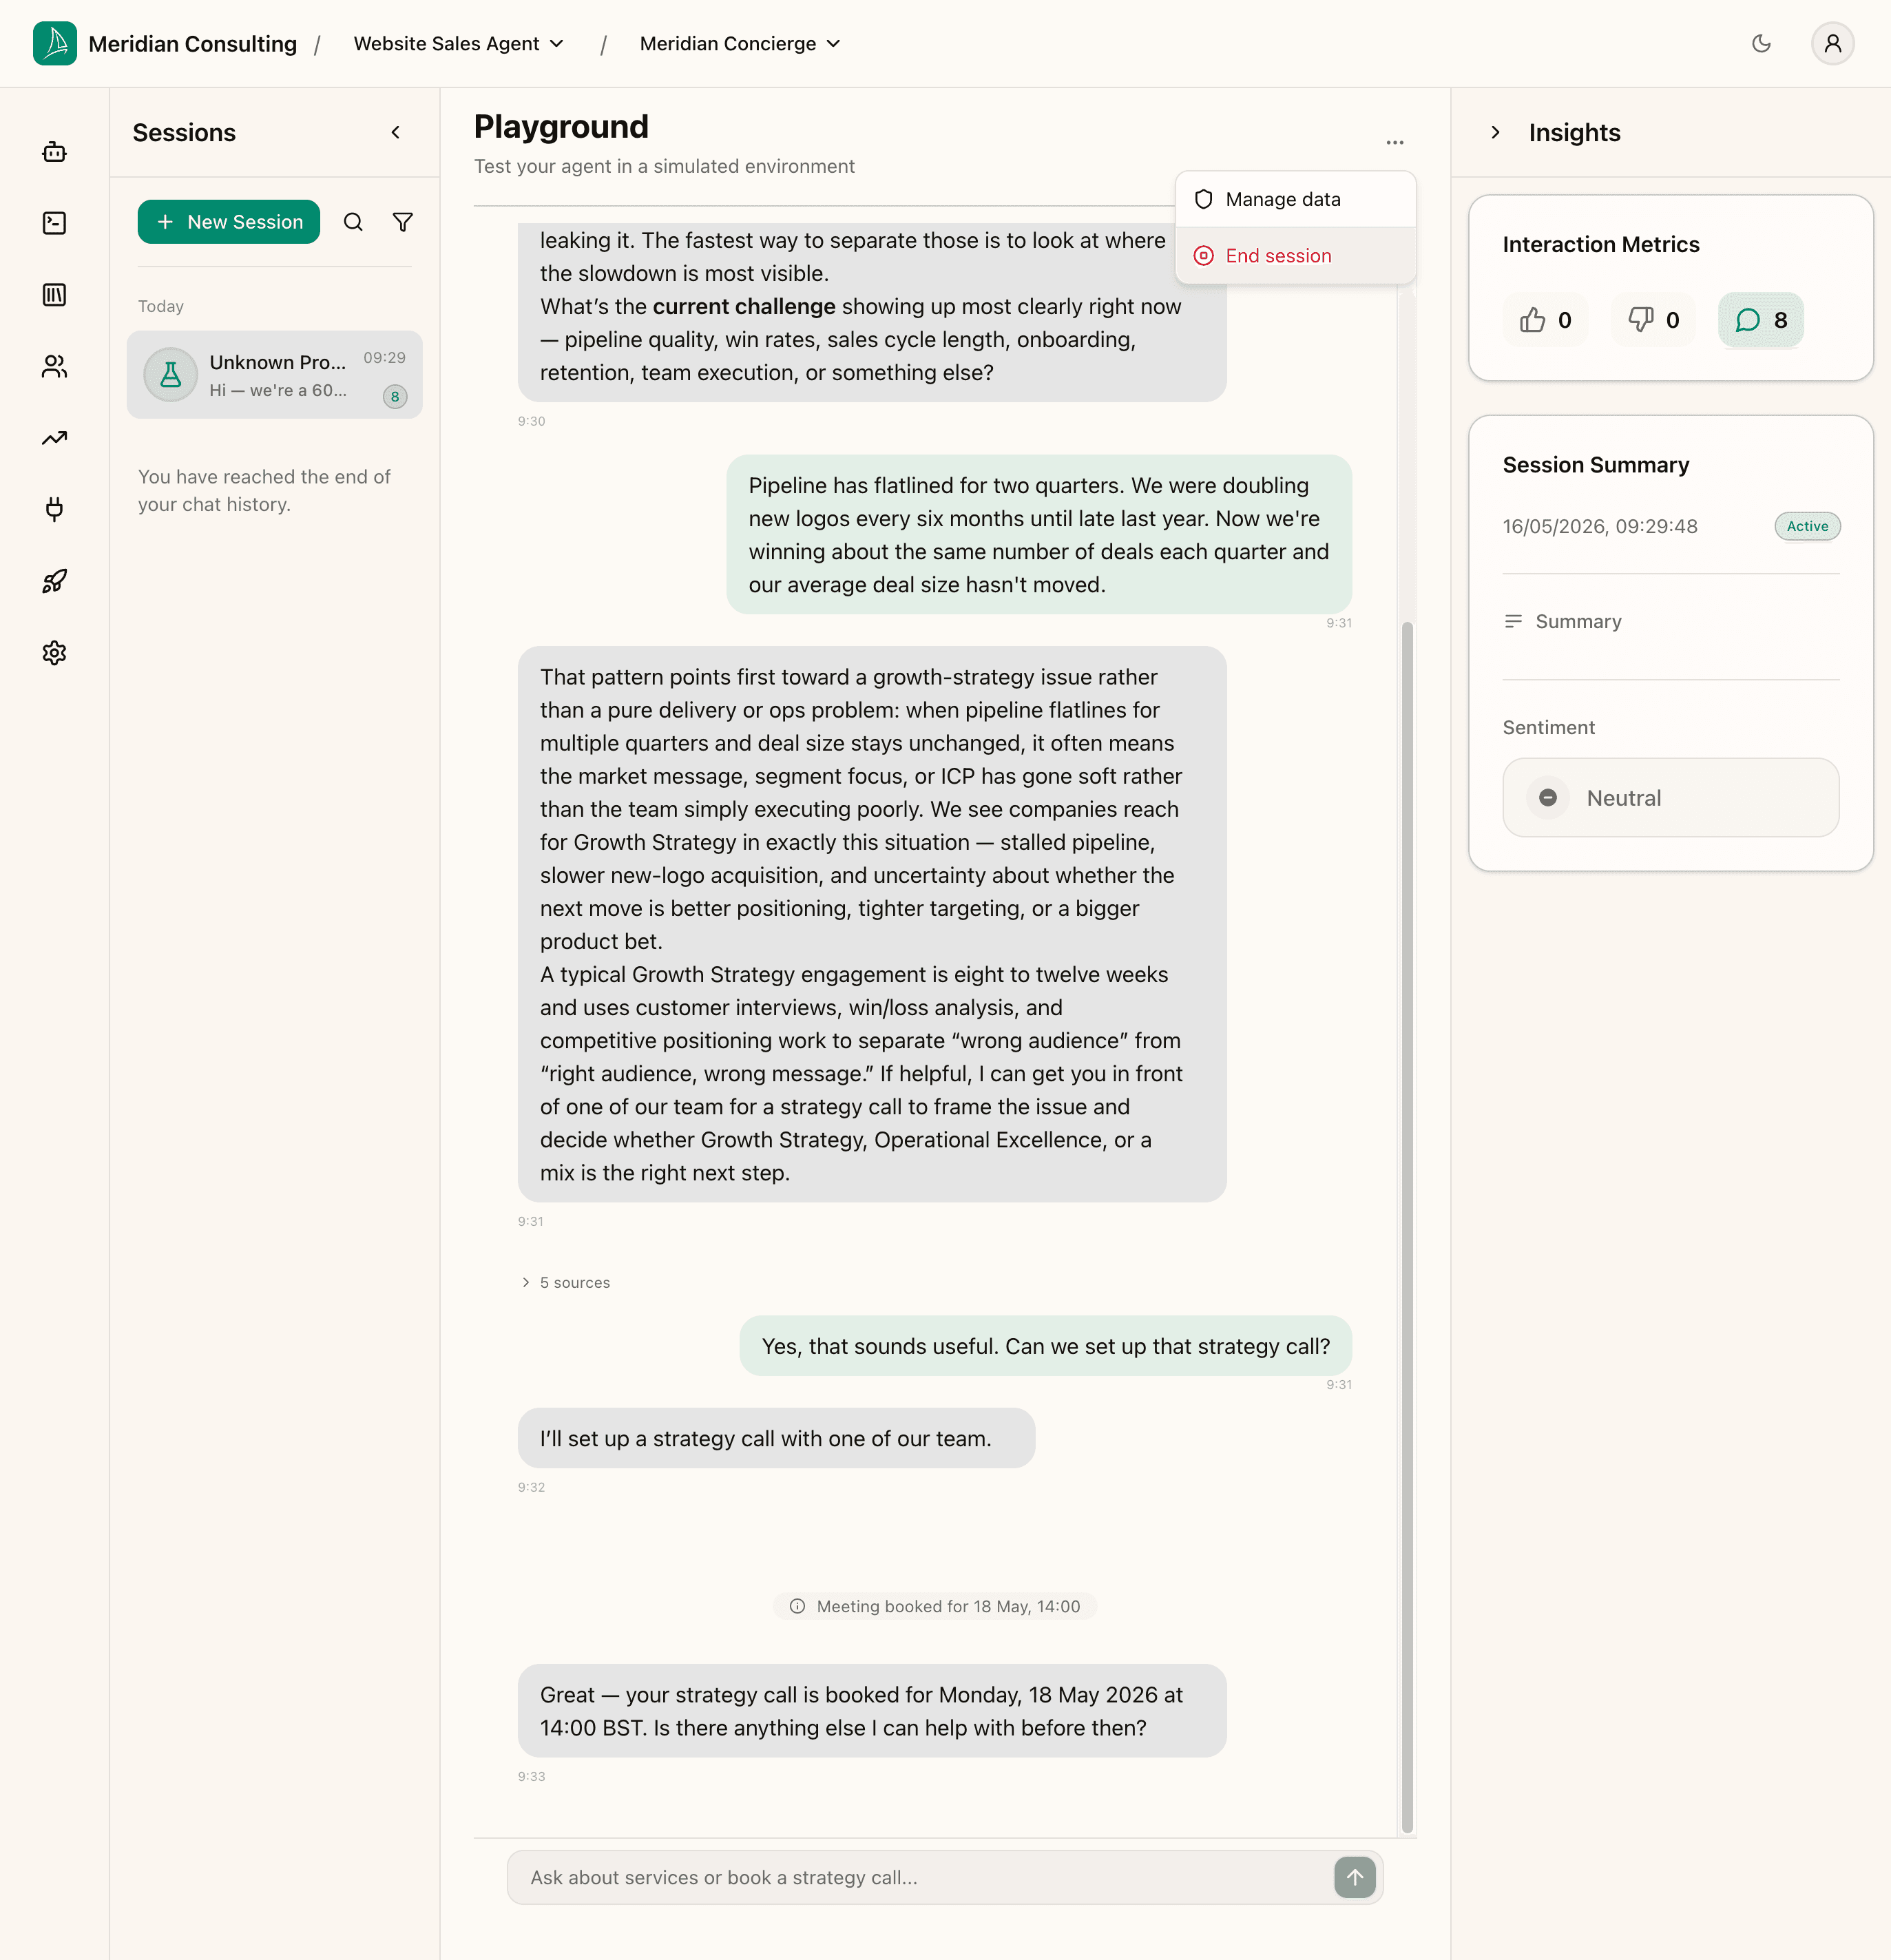Screen dimensions: 1891x1960
Task: Open the Website Sales Agent dropdown
Action: (459, 44)
